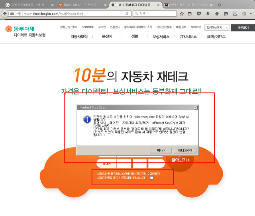The image size is (255, 216).
Task: Click the 알아보기 round button
Action: [180, 160]
